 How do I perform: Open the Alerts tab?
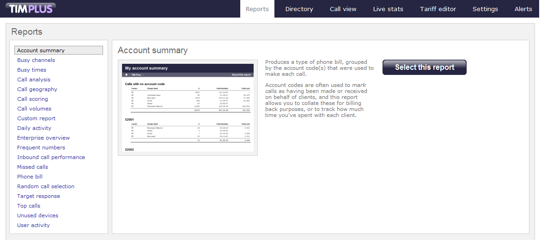(523, 9)
